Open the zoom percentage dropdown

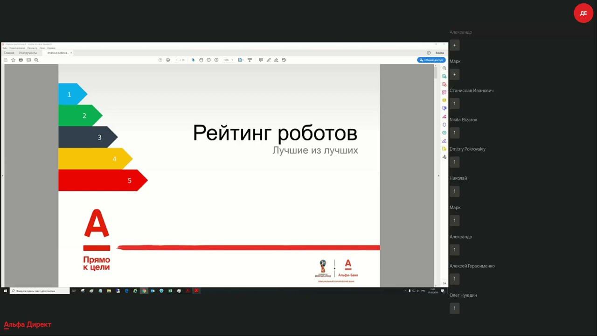(x=228, y=60)
